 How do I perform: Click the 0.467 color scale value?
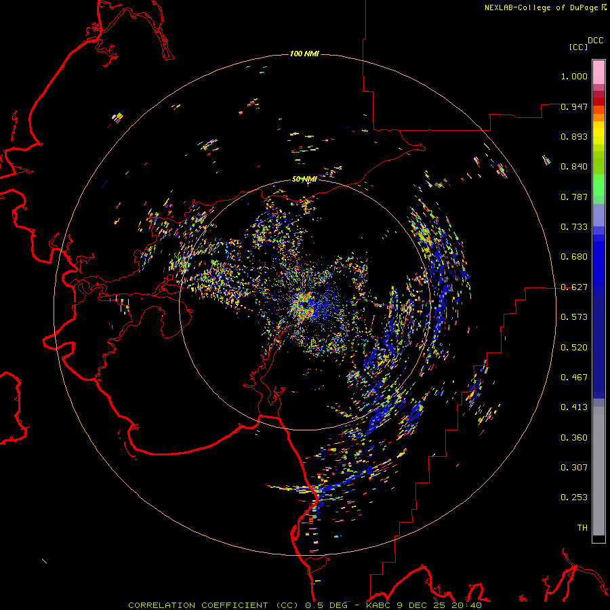(x=574, y=378)
